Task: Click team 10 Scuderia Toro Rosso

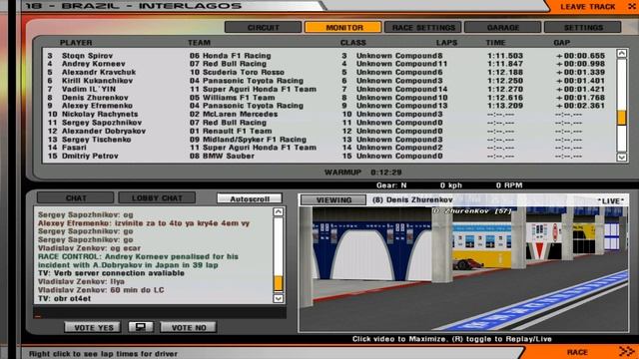Action: coord(237,72)
